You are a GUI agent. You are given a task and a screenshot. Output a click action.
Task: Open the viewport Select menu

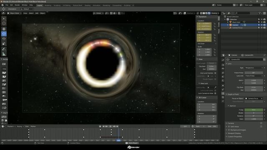[31, 13]
